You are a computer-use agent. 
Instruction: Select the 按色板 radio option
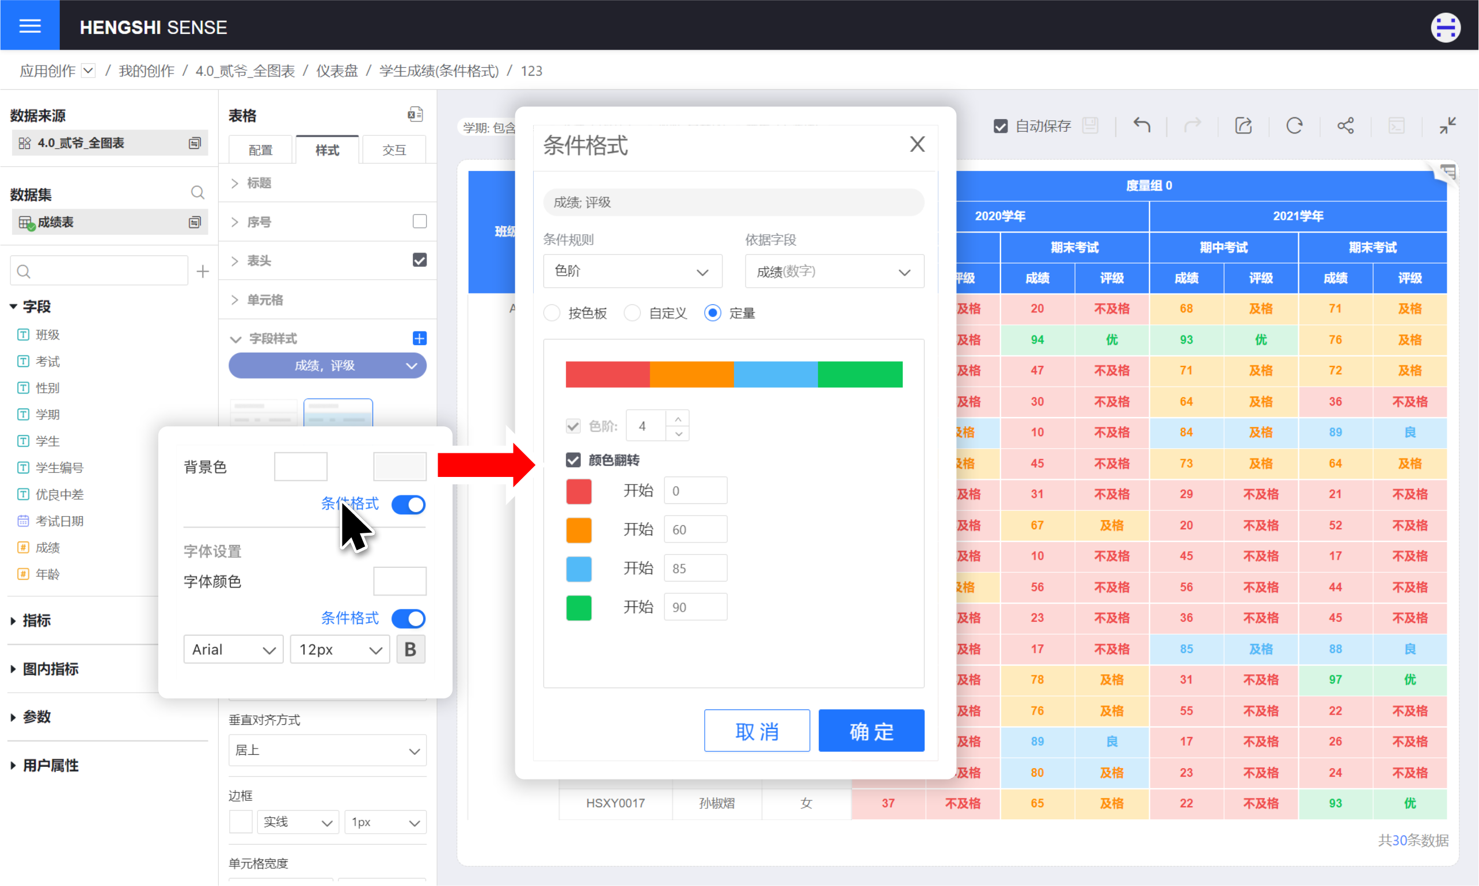pos(552,313)
